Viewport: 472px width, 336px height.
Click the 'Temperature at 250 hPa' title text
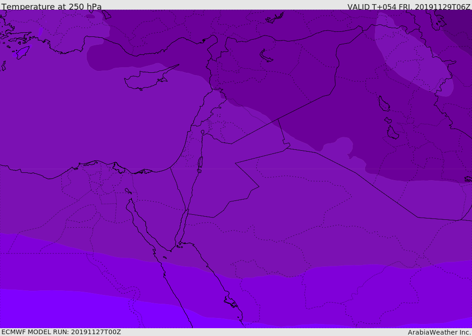pos(52,6)
